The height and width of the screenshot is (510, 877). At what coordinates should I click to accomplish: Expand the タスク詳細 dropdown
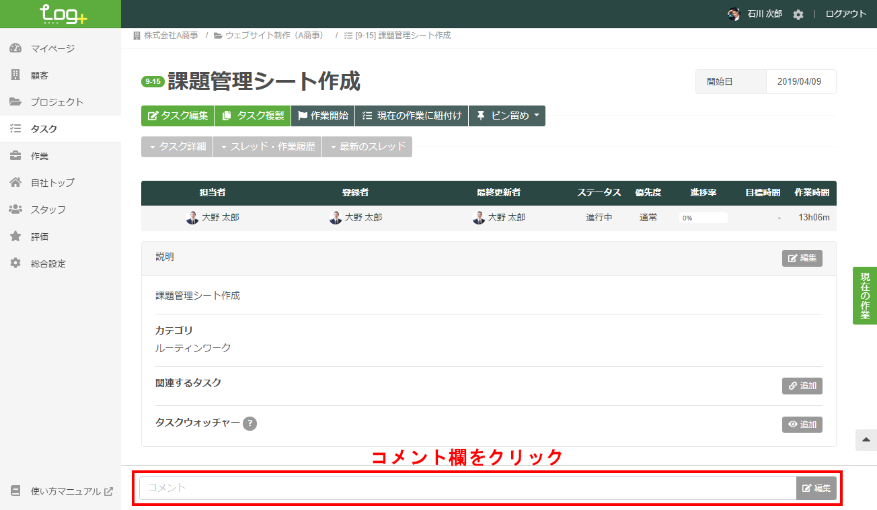[x=176, y=146]
